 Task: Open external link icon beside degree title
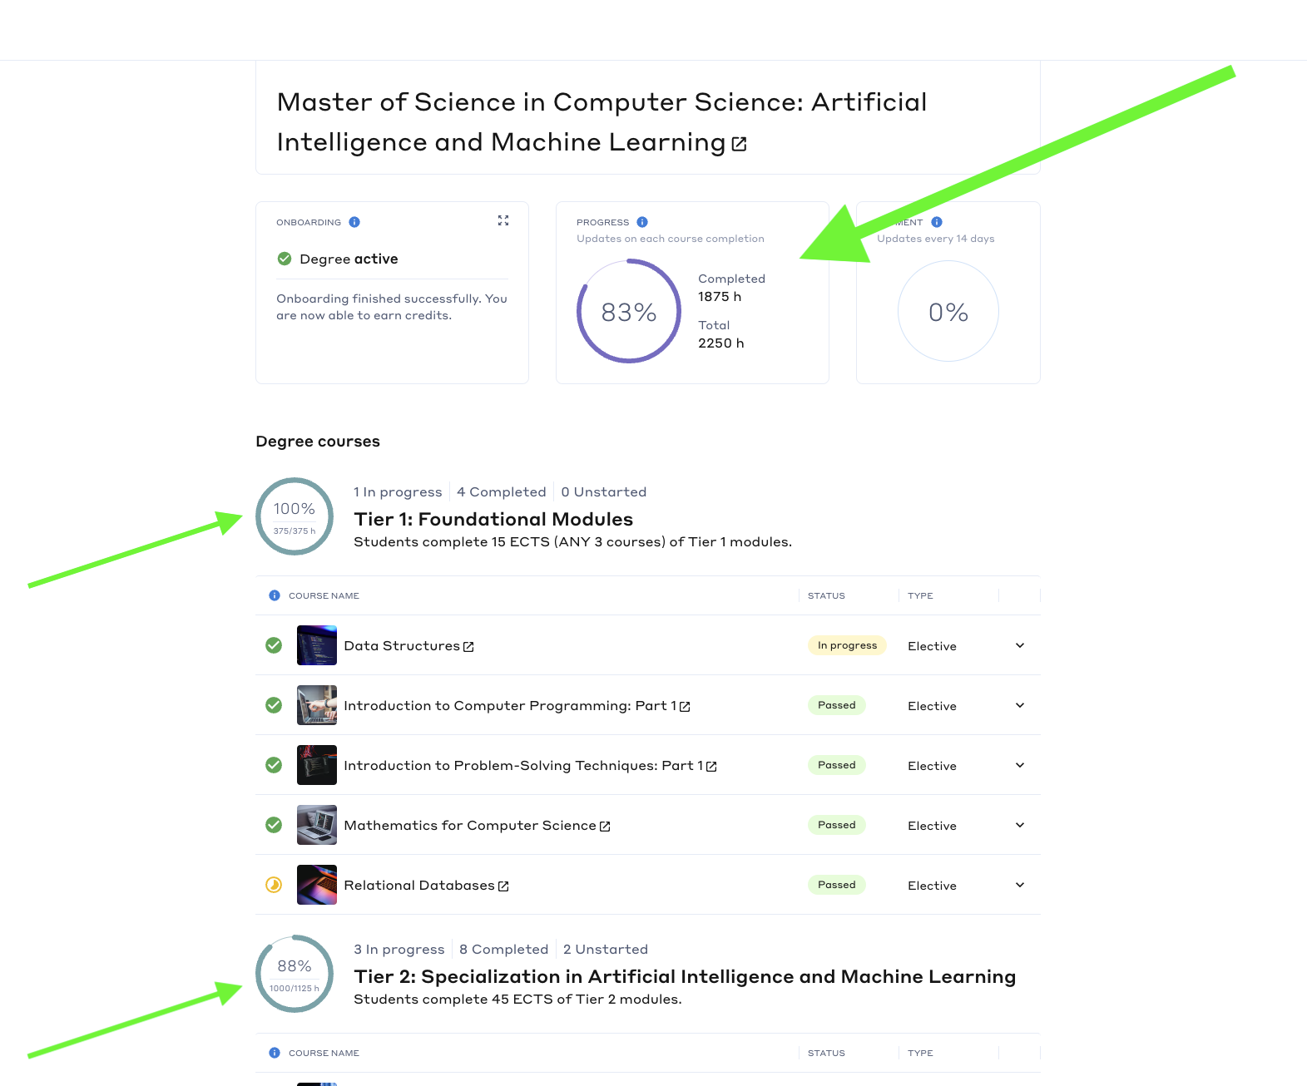739,145
